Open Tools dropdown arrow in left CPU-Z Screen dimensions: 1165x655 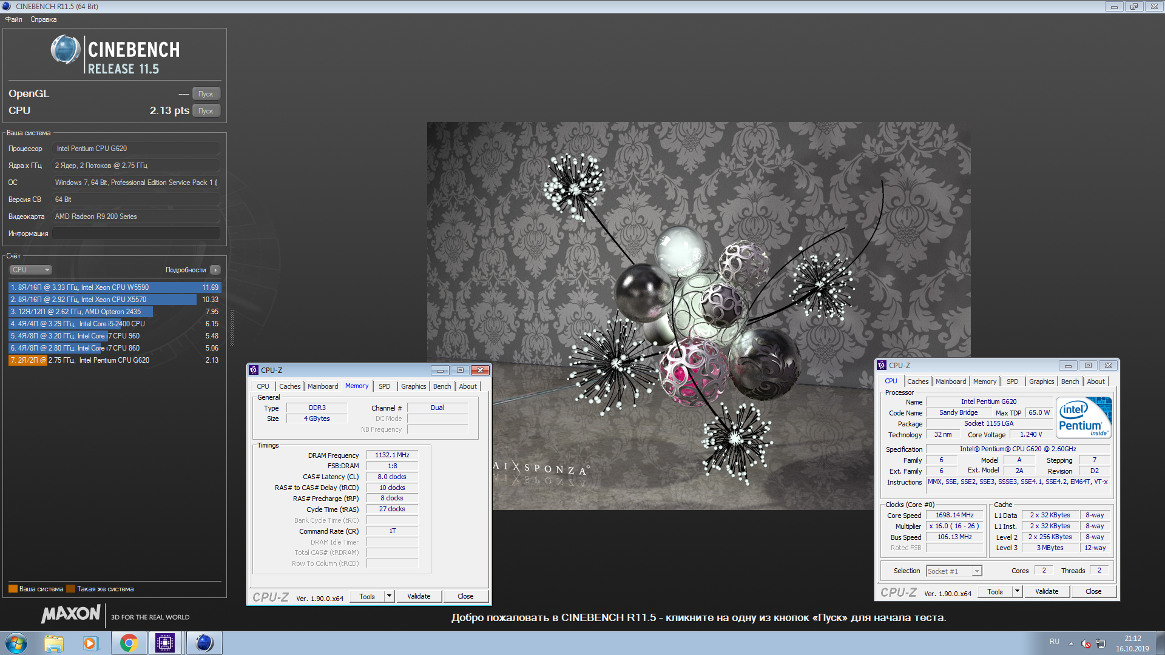coord(389,596)
